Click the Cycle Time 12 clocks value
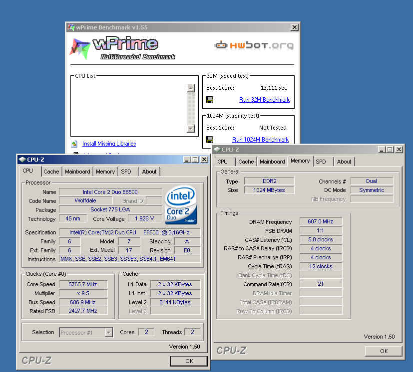Screen dimensions: 413x372 tap(321, 266)
